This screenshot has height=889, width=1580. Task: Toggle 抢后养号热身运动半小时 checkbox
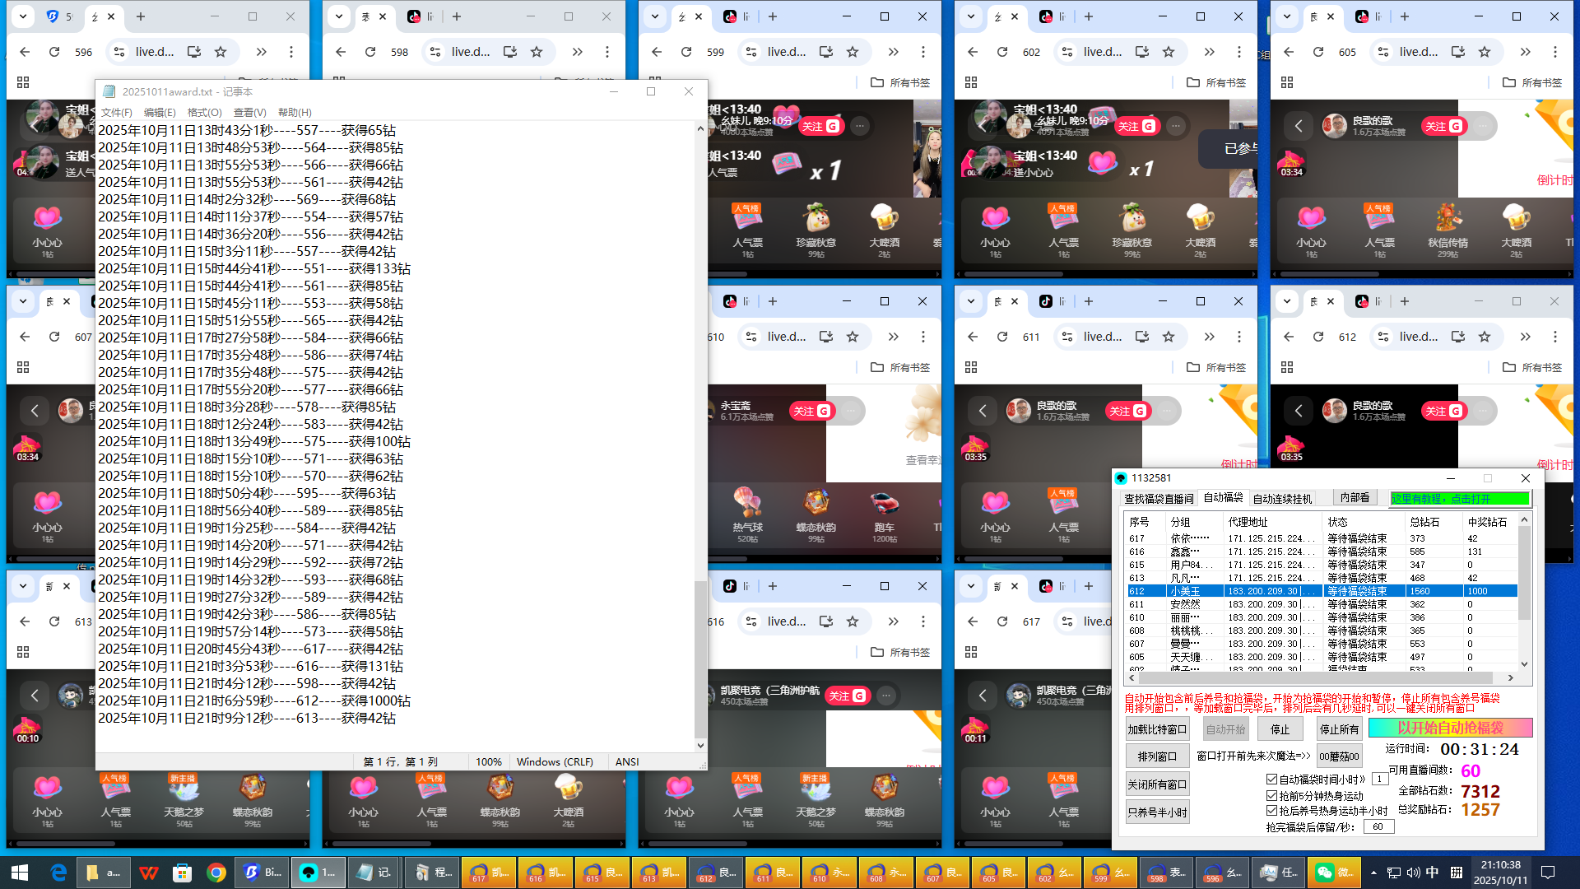pyautogui.click(x=1271, y=811)
